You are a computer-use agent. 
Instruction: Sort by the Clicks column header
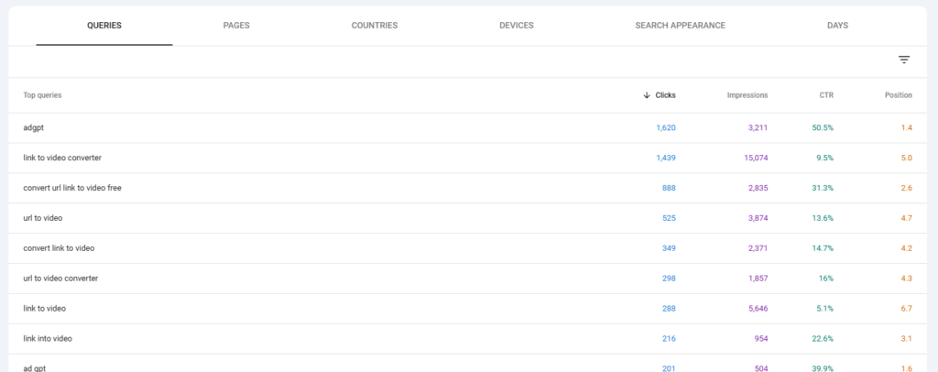point(665,95)
